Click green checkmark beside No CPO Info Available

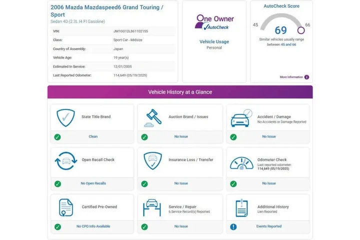[57, 227]
